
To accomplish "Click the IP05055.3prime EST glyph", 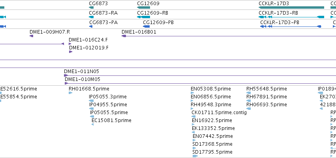I will coord(91,101).
